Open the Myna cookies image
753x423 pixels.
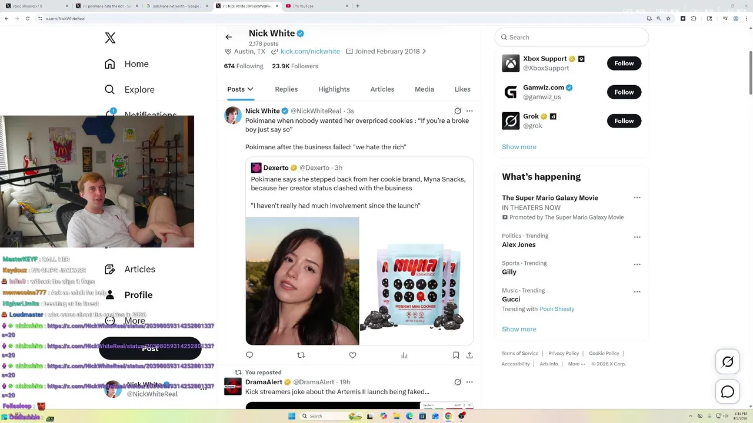coord(417,281)
